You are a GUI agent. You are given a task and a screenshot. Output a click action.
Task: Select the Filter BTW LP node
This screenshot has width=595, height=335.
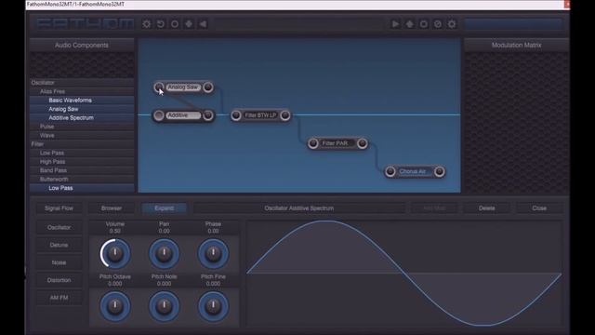pos(260,115)
